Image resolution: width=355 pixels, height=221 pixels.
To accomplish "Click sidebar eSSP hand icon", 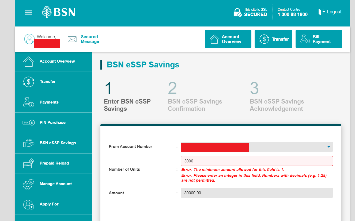I will [29, 143].
